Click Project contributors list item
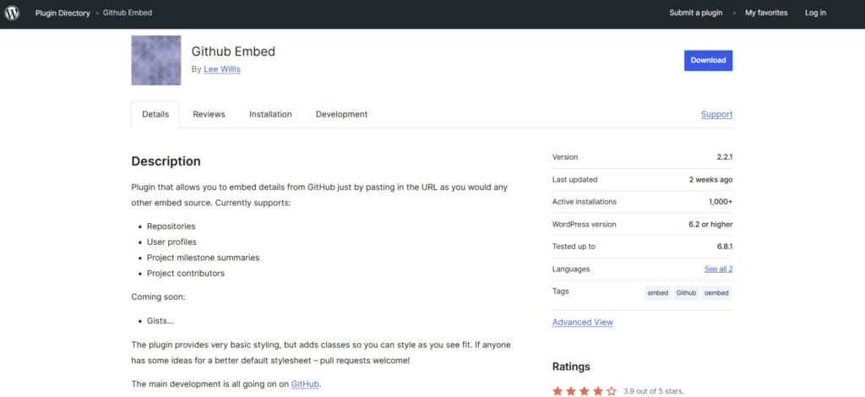 [x=185, y=274]
